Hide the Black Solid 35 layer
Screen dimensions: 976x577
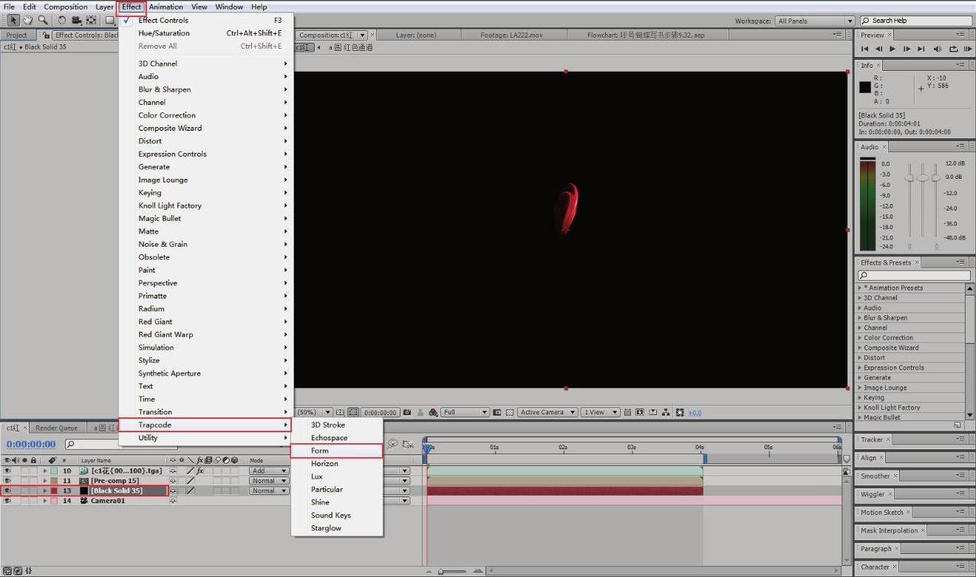click(7, 491)
